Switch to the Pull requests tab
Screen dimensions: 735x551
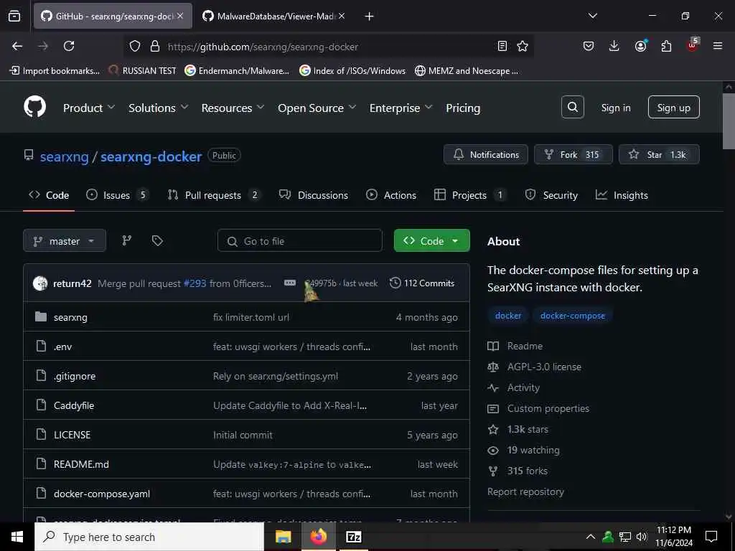coord(214,195)
